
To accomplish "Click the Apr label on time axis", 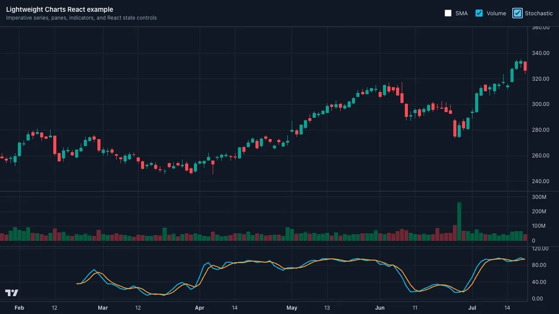I will coord(200,308).
